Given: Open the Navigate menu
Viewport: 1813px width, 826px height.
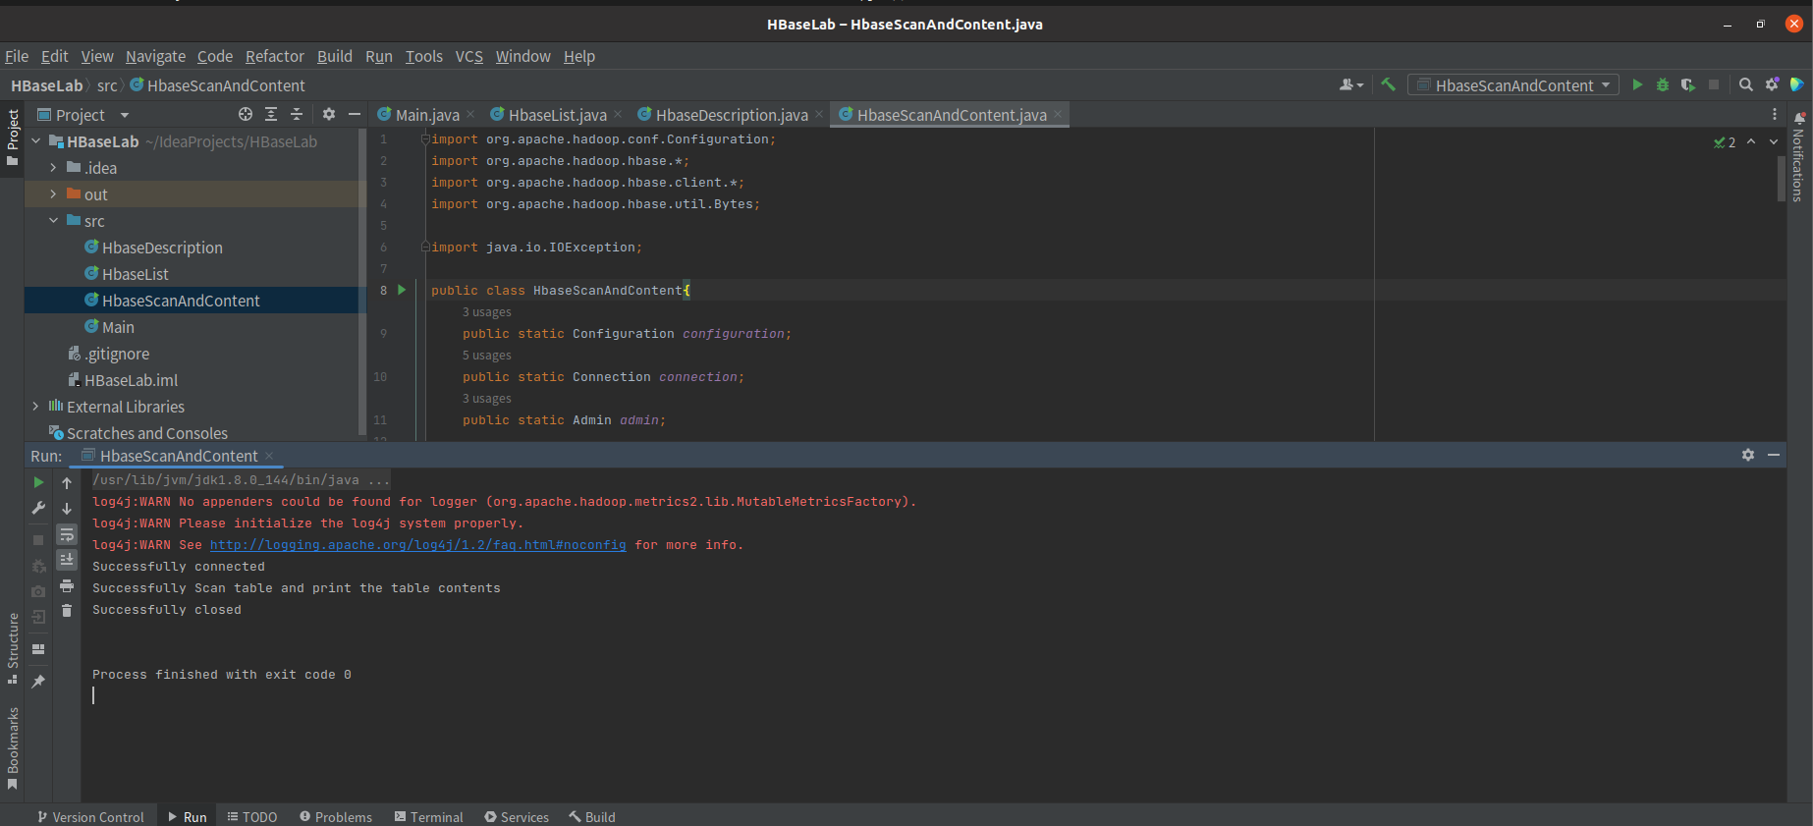Looking at the screenshot, I should click(155, 56).
